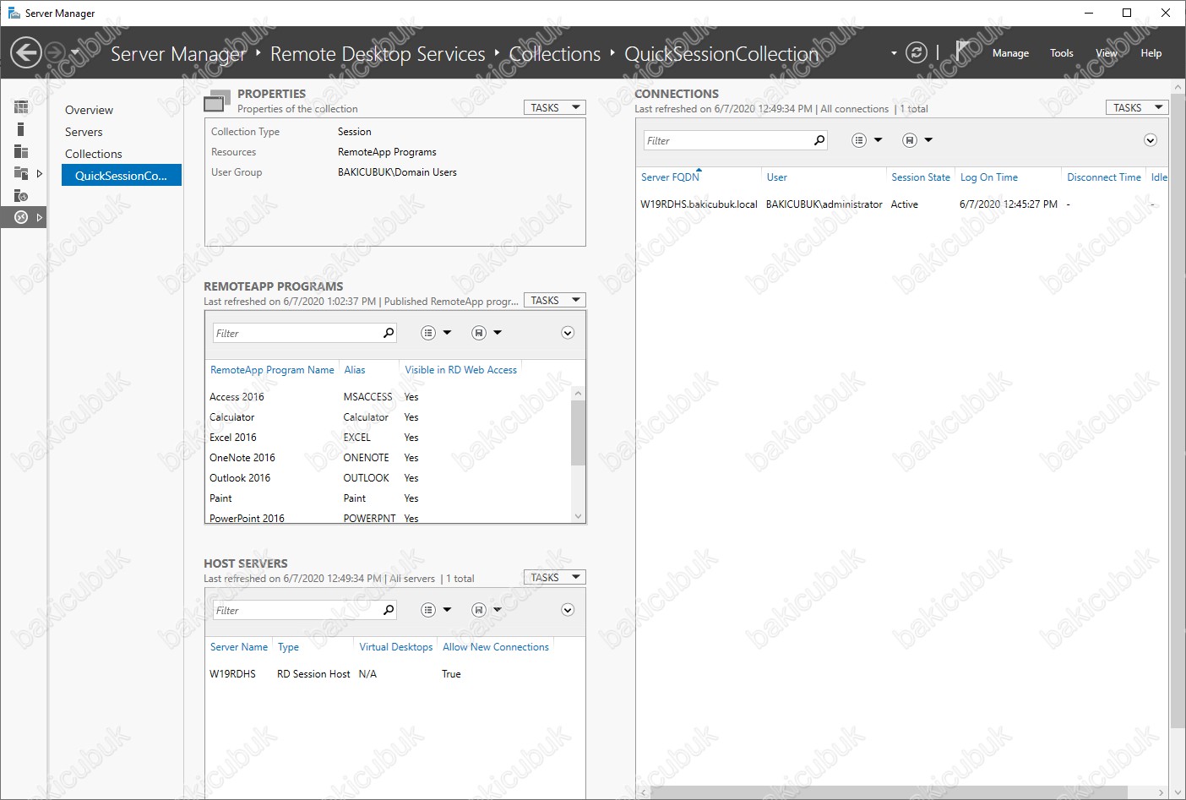Open the View menu
The image size is (1186, 800).
[x=1107, y=53]
